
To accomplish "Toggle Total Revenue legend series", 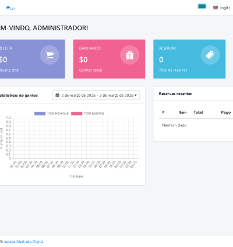I will (x=51, y=114).
